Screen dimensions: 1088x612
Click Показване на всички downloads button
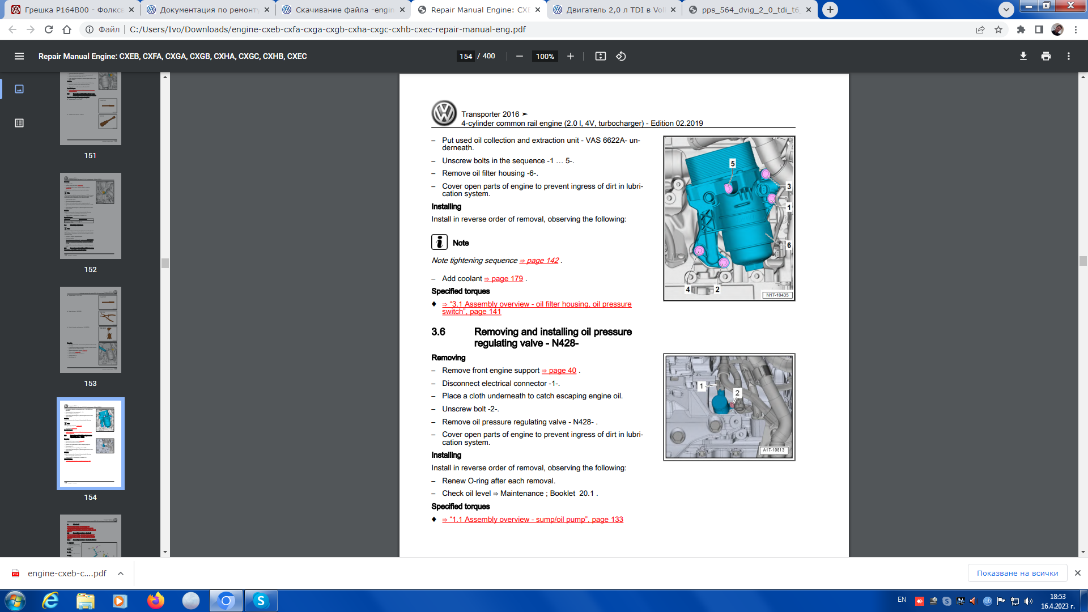click(1017, 573)
